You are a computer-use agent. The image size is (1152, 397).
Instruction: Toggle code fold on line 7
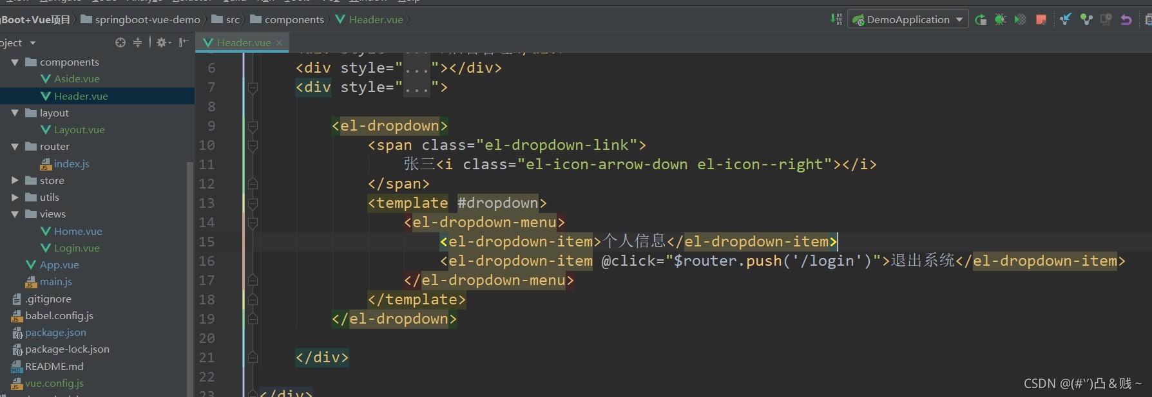253,88
